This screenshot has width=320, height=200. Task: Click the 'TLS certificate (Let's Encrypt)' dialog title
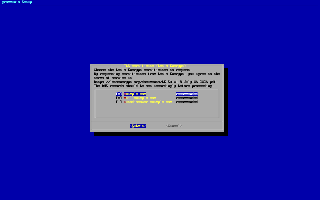[x=155, y=66]
